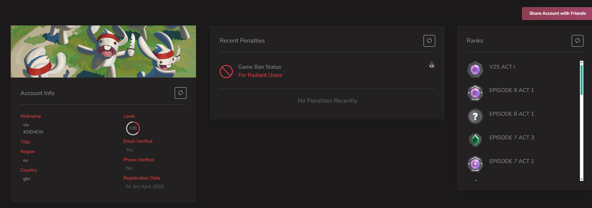Select the EPISODE 9 ACT 1 label
Image resolution: width=592 pixels, height=208 pixels.
pos(511,90)
